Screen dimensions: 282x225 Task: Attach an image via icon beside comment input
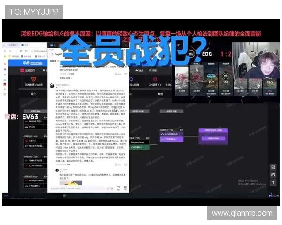point(112,188)
